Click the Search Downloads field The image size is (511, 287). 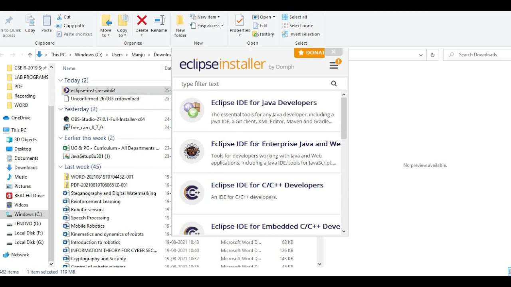coord(477,55)
